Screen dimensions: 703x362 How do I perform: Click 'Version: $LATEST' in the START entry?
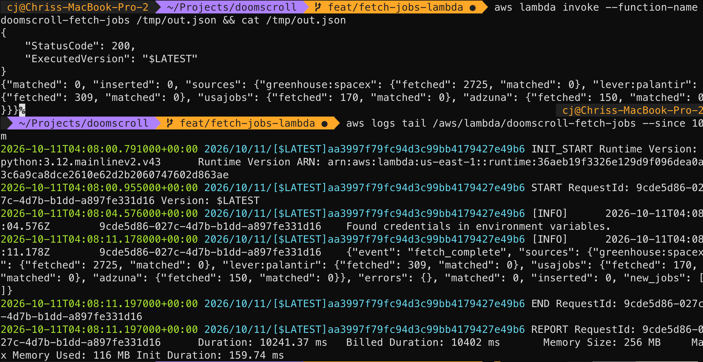(210, 200)
